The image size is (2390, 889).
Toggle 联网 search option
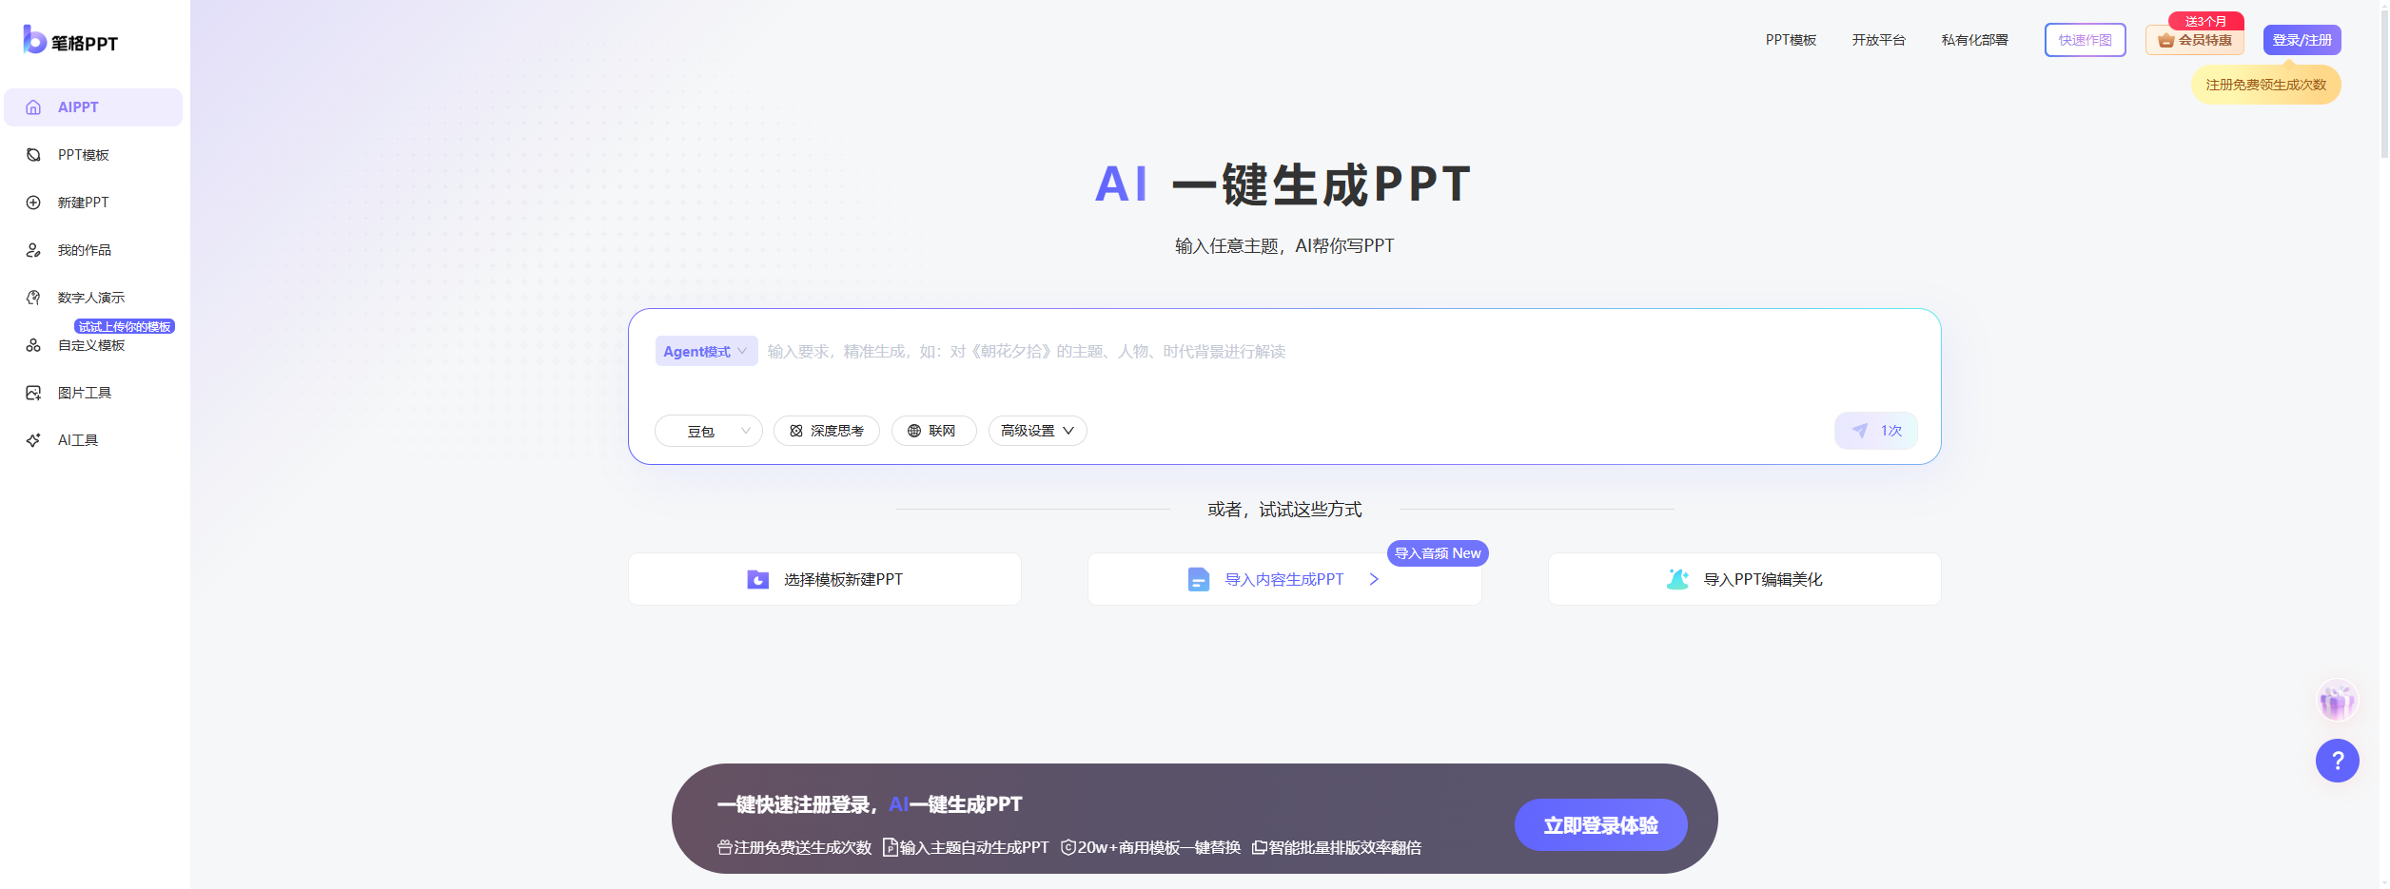tap(933, 430)
